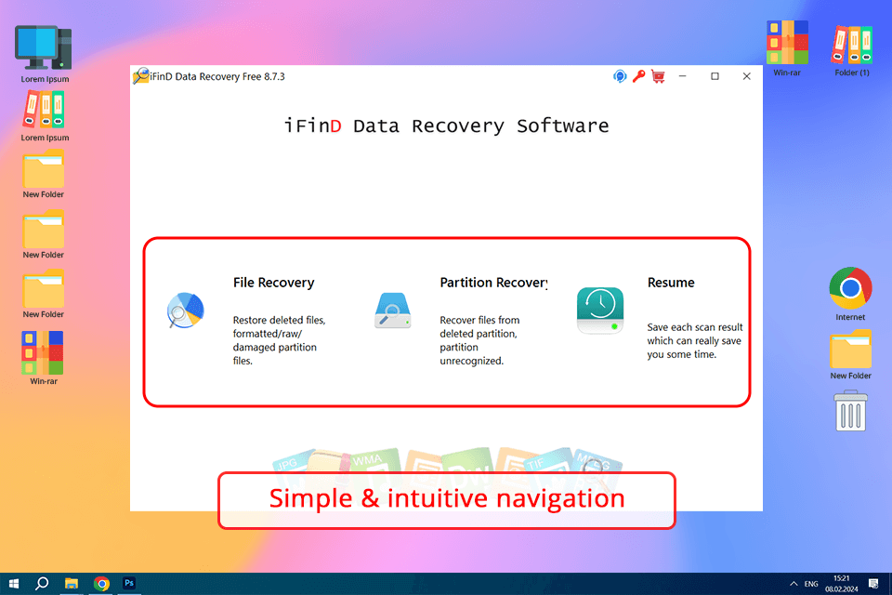This screenshot has width=892, height=595.
Task: Click the Partition Recovery drive icon
Action: pos(392,311)
